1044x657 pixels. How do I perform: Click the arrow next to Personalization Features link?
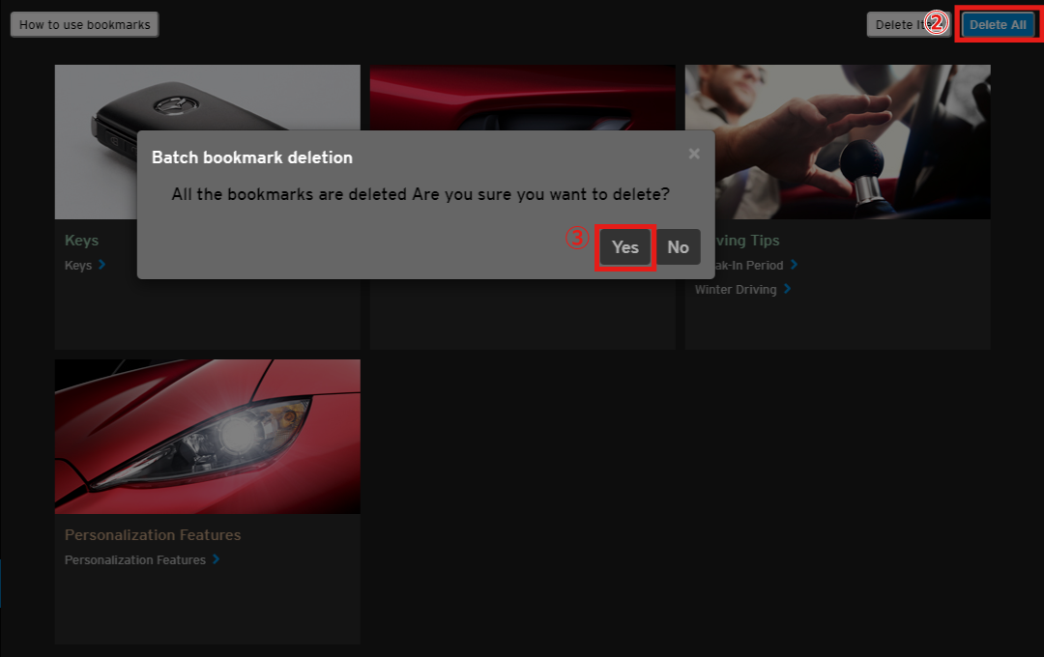click(216, 559)
